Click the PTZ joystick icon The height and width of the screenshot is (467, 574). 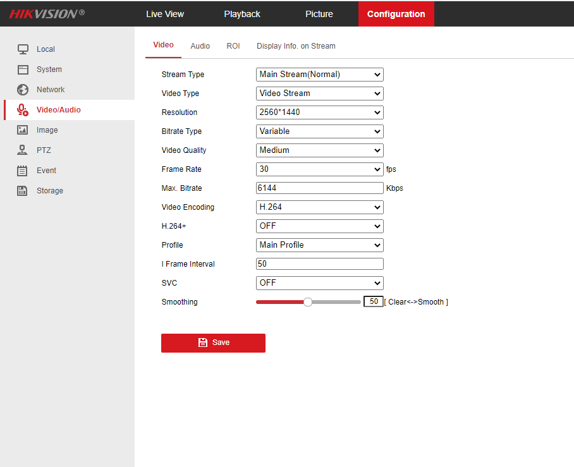(23, 150)
